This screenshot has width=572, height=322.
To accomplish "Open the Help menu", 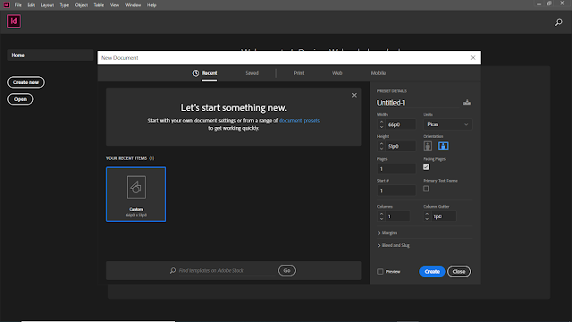I will click(152, 5).
